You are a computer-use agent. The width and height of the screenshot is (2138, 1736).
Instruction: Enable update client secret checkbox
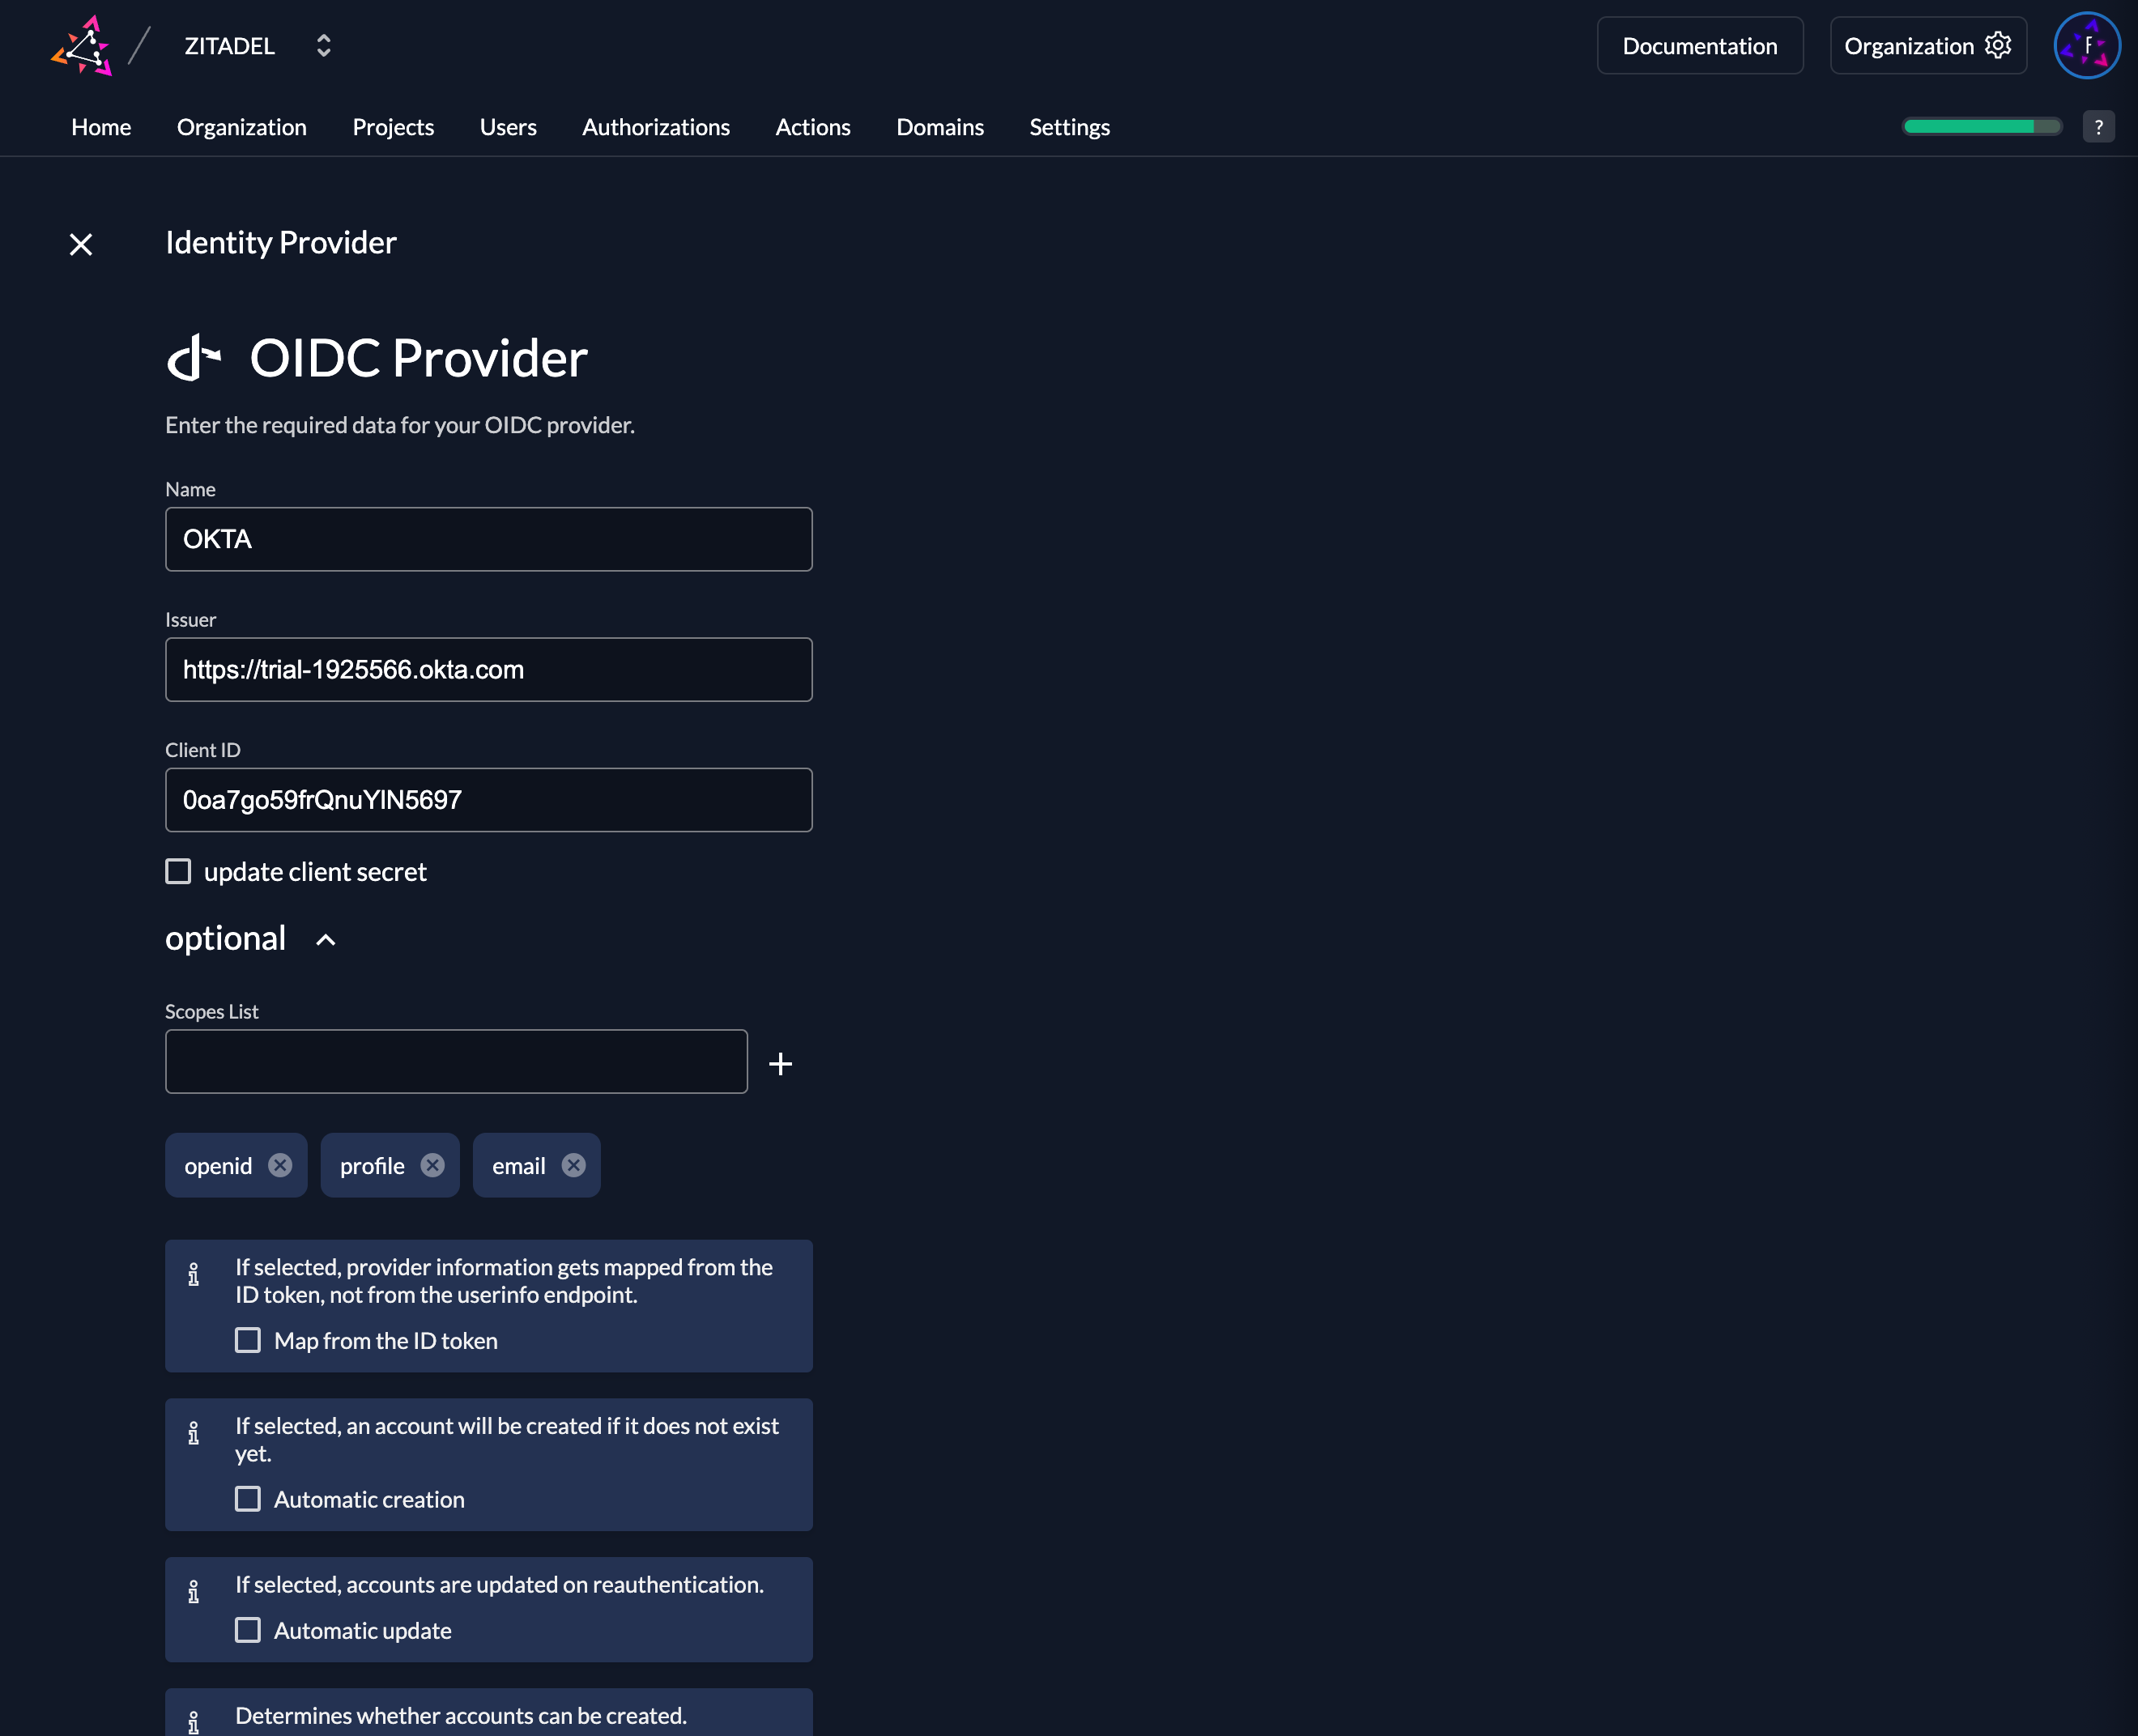[x=178, y=872]
